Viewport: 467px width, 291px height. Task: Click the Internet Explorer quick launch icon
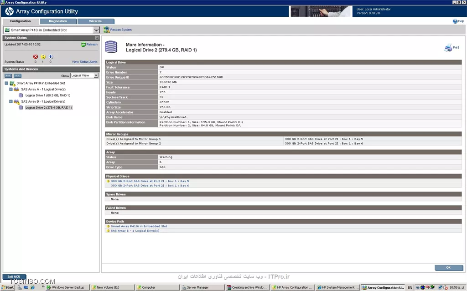click(32, 287)
